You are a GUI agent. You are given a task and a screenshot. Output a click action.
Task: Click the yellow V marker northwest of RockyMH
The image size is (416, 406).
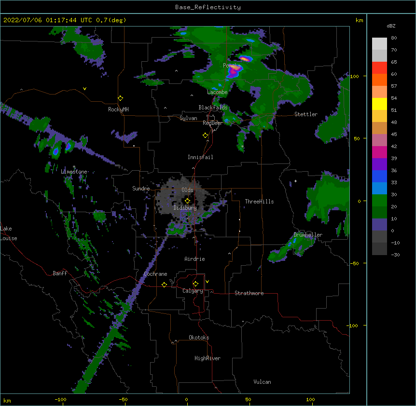pyautogui.click(x=84, y=89)
